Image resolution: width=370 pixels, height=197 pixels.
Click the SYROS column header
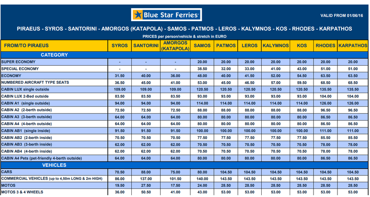[120, 46]
